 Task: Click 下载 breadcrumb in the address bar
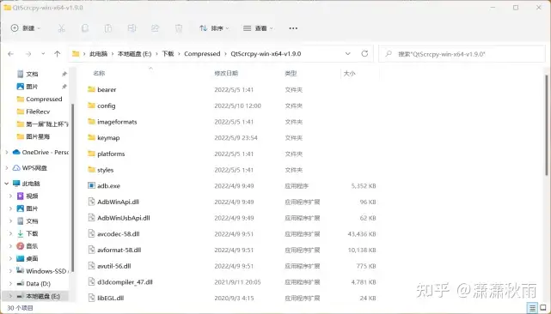click(168, 54)
